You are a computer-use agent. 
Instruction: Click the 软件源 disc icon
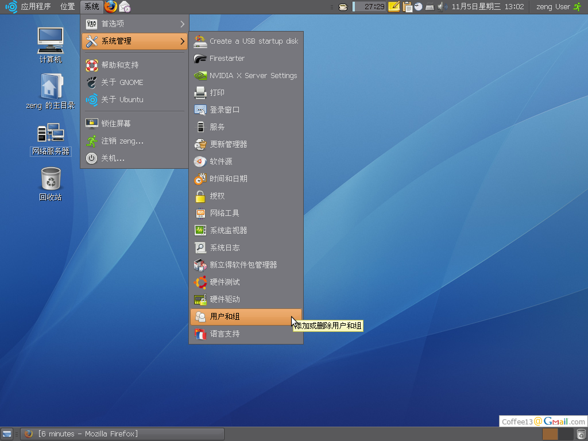tap(200, 161)
